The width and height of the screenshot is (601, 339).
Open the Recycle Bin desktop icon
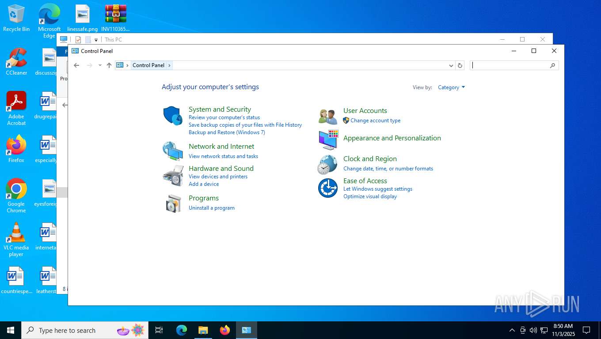pos(16,18)
